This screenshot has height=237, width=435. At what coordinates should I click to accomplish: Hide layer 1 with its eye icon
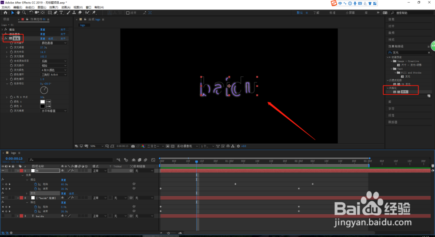click(3, 171)
